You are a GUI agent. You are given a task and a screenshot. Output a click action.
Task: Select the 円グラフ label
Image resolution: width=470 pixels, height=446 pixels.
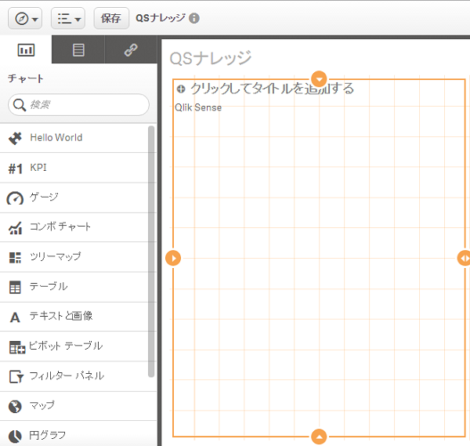[x=47, y=435]
